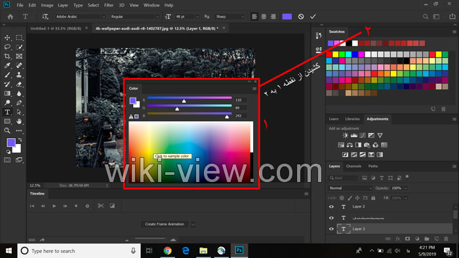Image resolution: width=459 pixels, height=258 pixels.
Task: Open the File menu
Action: [x=20, y=5]
